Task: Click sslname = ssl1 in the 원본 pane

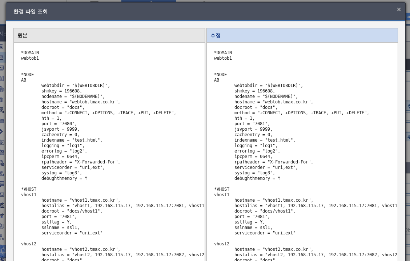Action: [60, 228]
